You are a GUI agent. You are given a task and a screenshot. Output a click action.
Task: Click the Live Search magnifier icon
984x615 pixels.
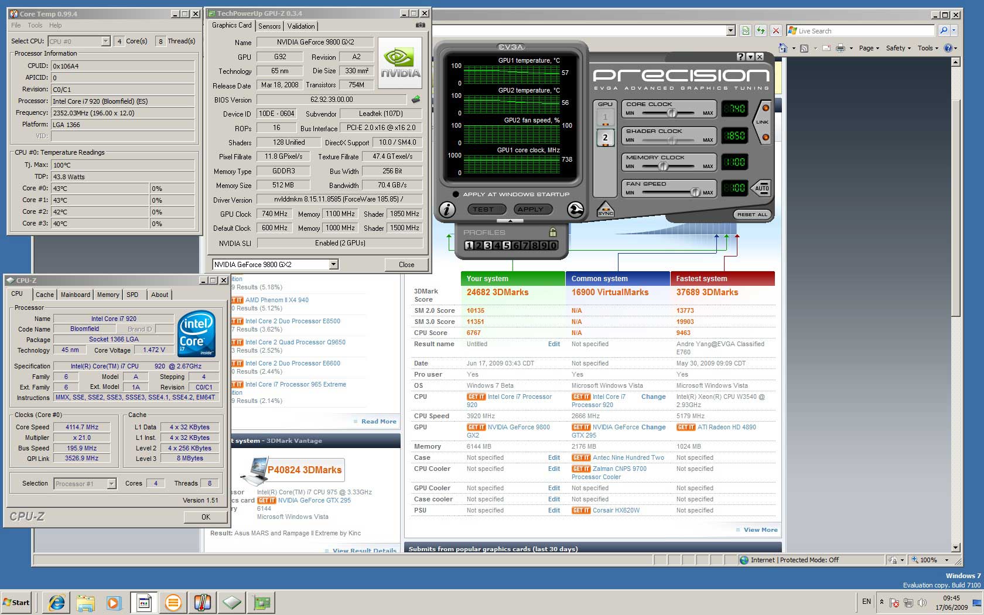(944, 30)
